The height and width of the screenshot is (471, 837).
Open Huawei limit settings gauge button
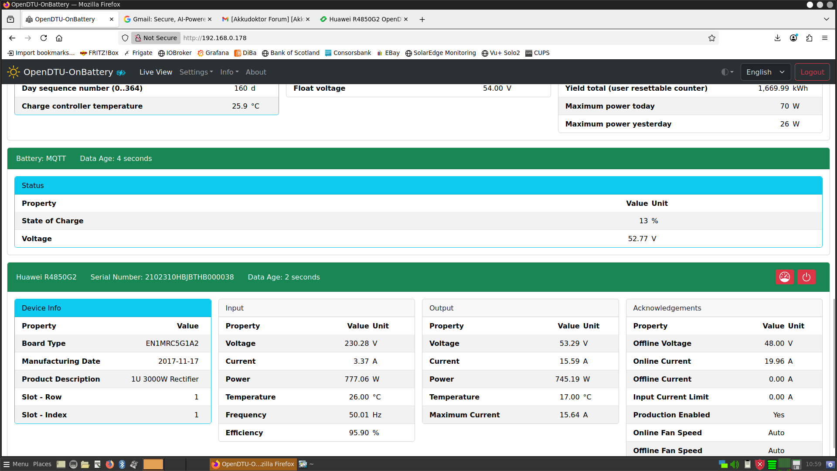784,277
